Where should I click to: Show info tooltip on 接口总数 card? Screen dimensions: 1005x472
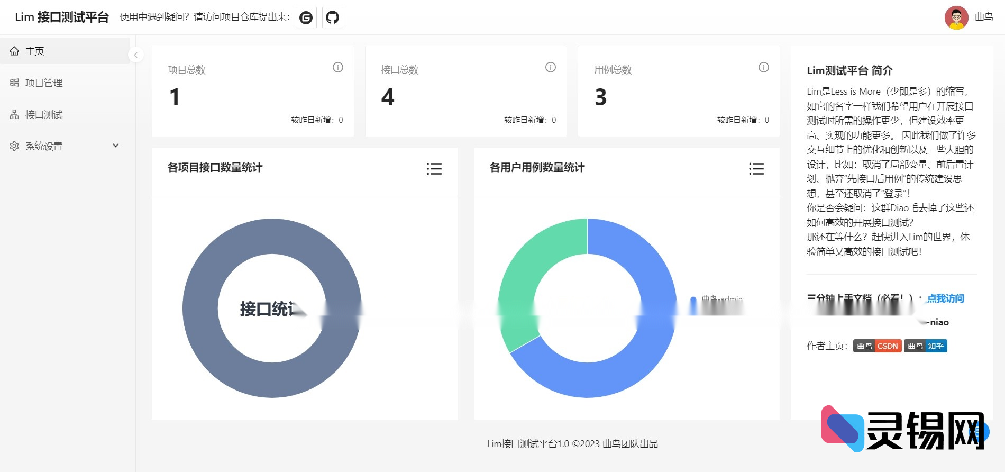[551, 67]
